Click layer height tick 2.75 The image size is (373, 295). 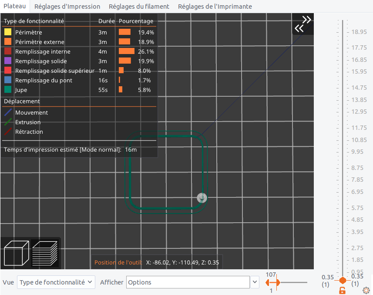point(357,248)
